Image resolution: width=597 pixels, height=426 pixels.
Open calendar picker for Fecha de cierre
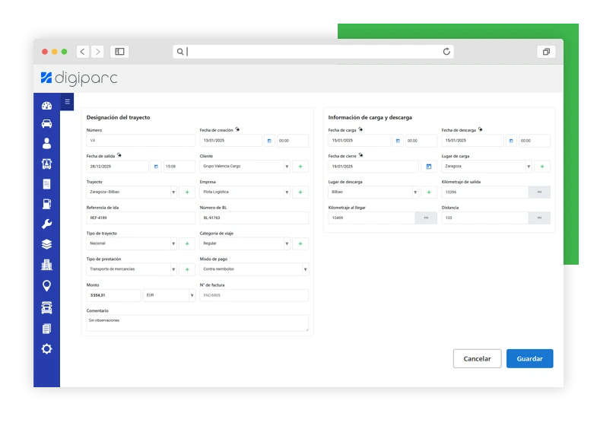coord(428,167)
